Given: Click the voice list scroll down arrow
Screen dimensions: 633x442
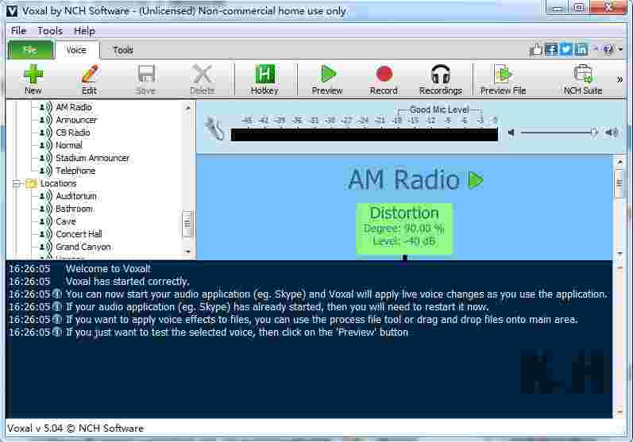Looking at the screenshot, I should [187, 252].
